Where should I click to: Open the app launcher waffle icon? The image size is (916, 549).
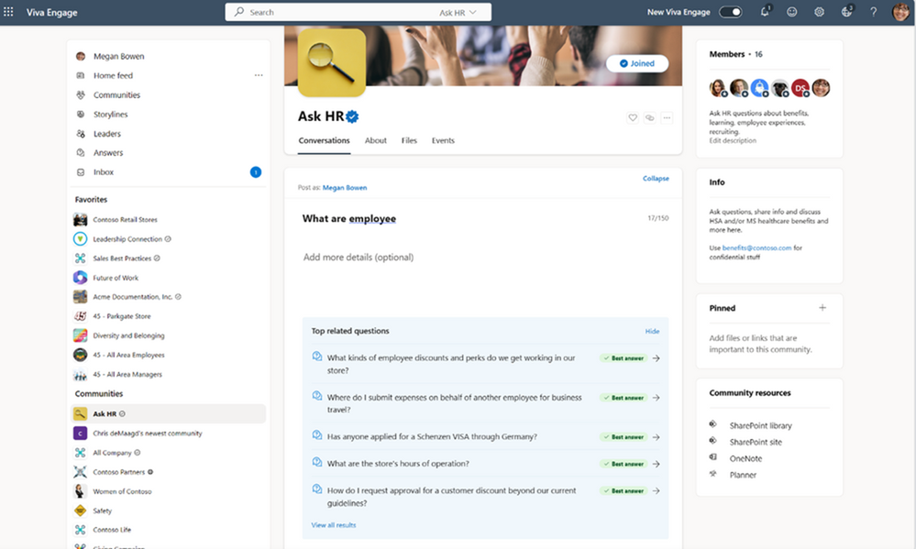[x=8, y=12]
